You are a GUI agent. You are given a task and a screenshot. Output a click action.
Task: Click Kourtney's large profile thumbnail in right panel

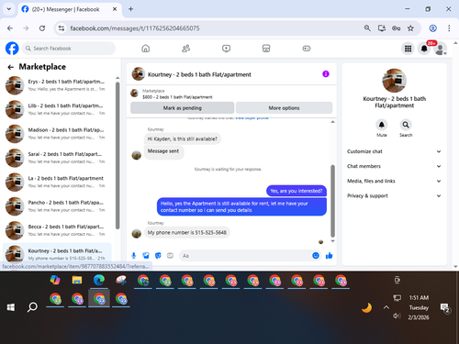[394, 81]
